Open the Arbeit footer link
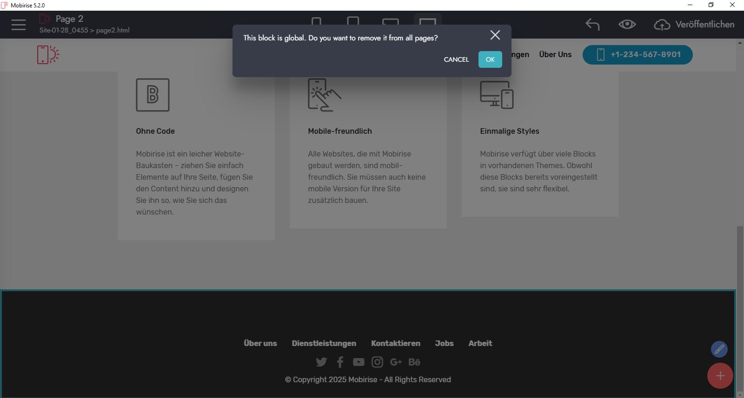The image size is (744, 398). (x=480, y=343)
